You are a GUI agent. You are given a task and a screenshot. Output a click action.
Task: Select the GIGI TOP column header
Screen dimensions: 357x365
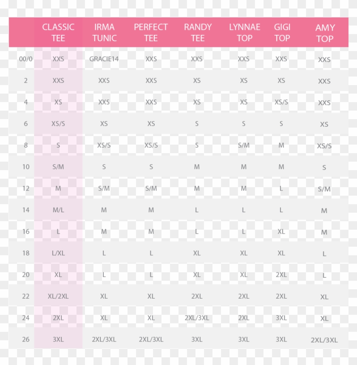(x=282, y=32)
